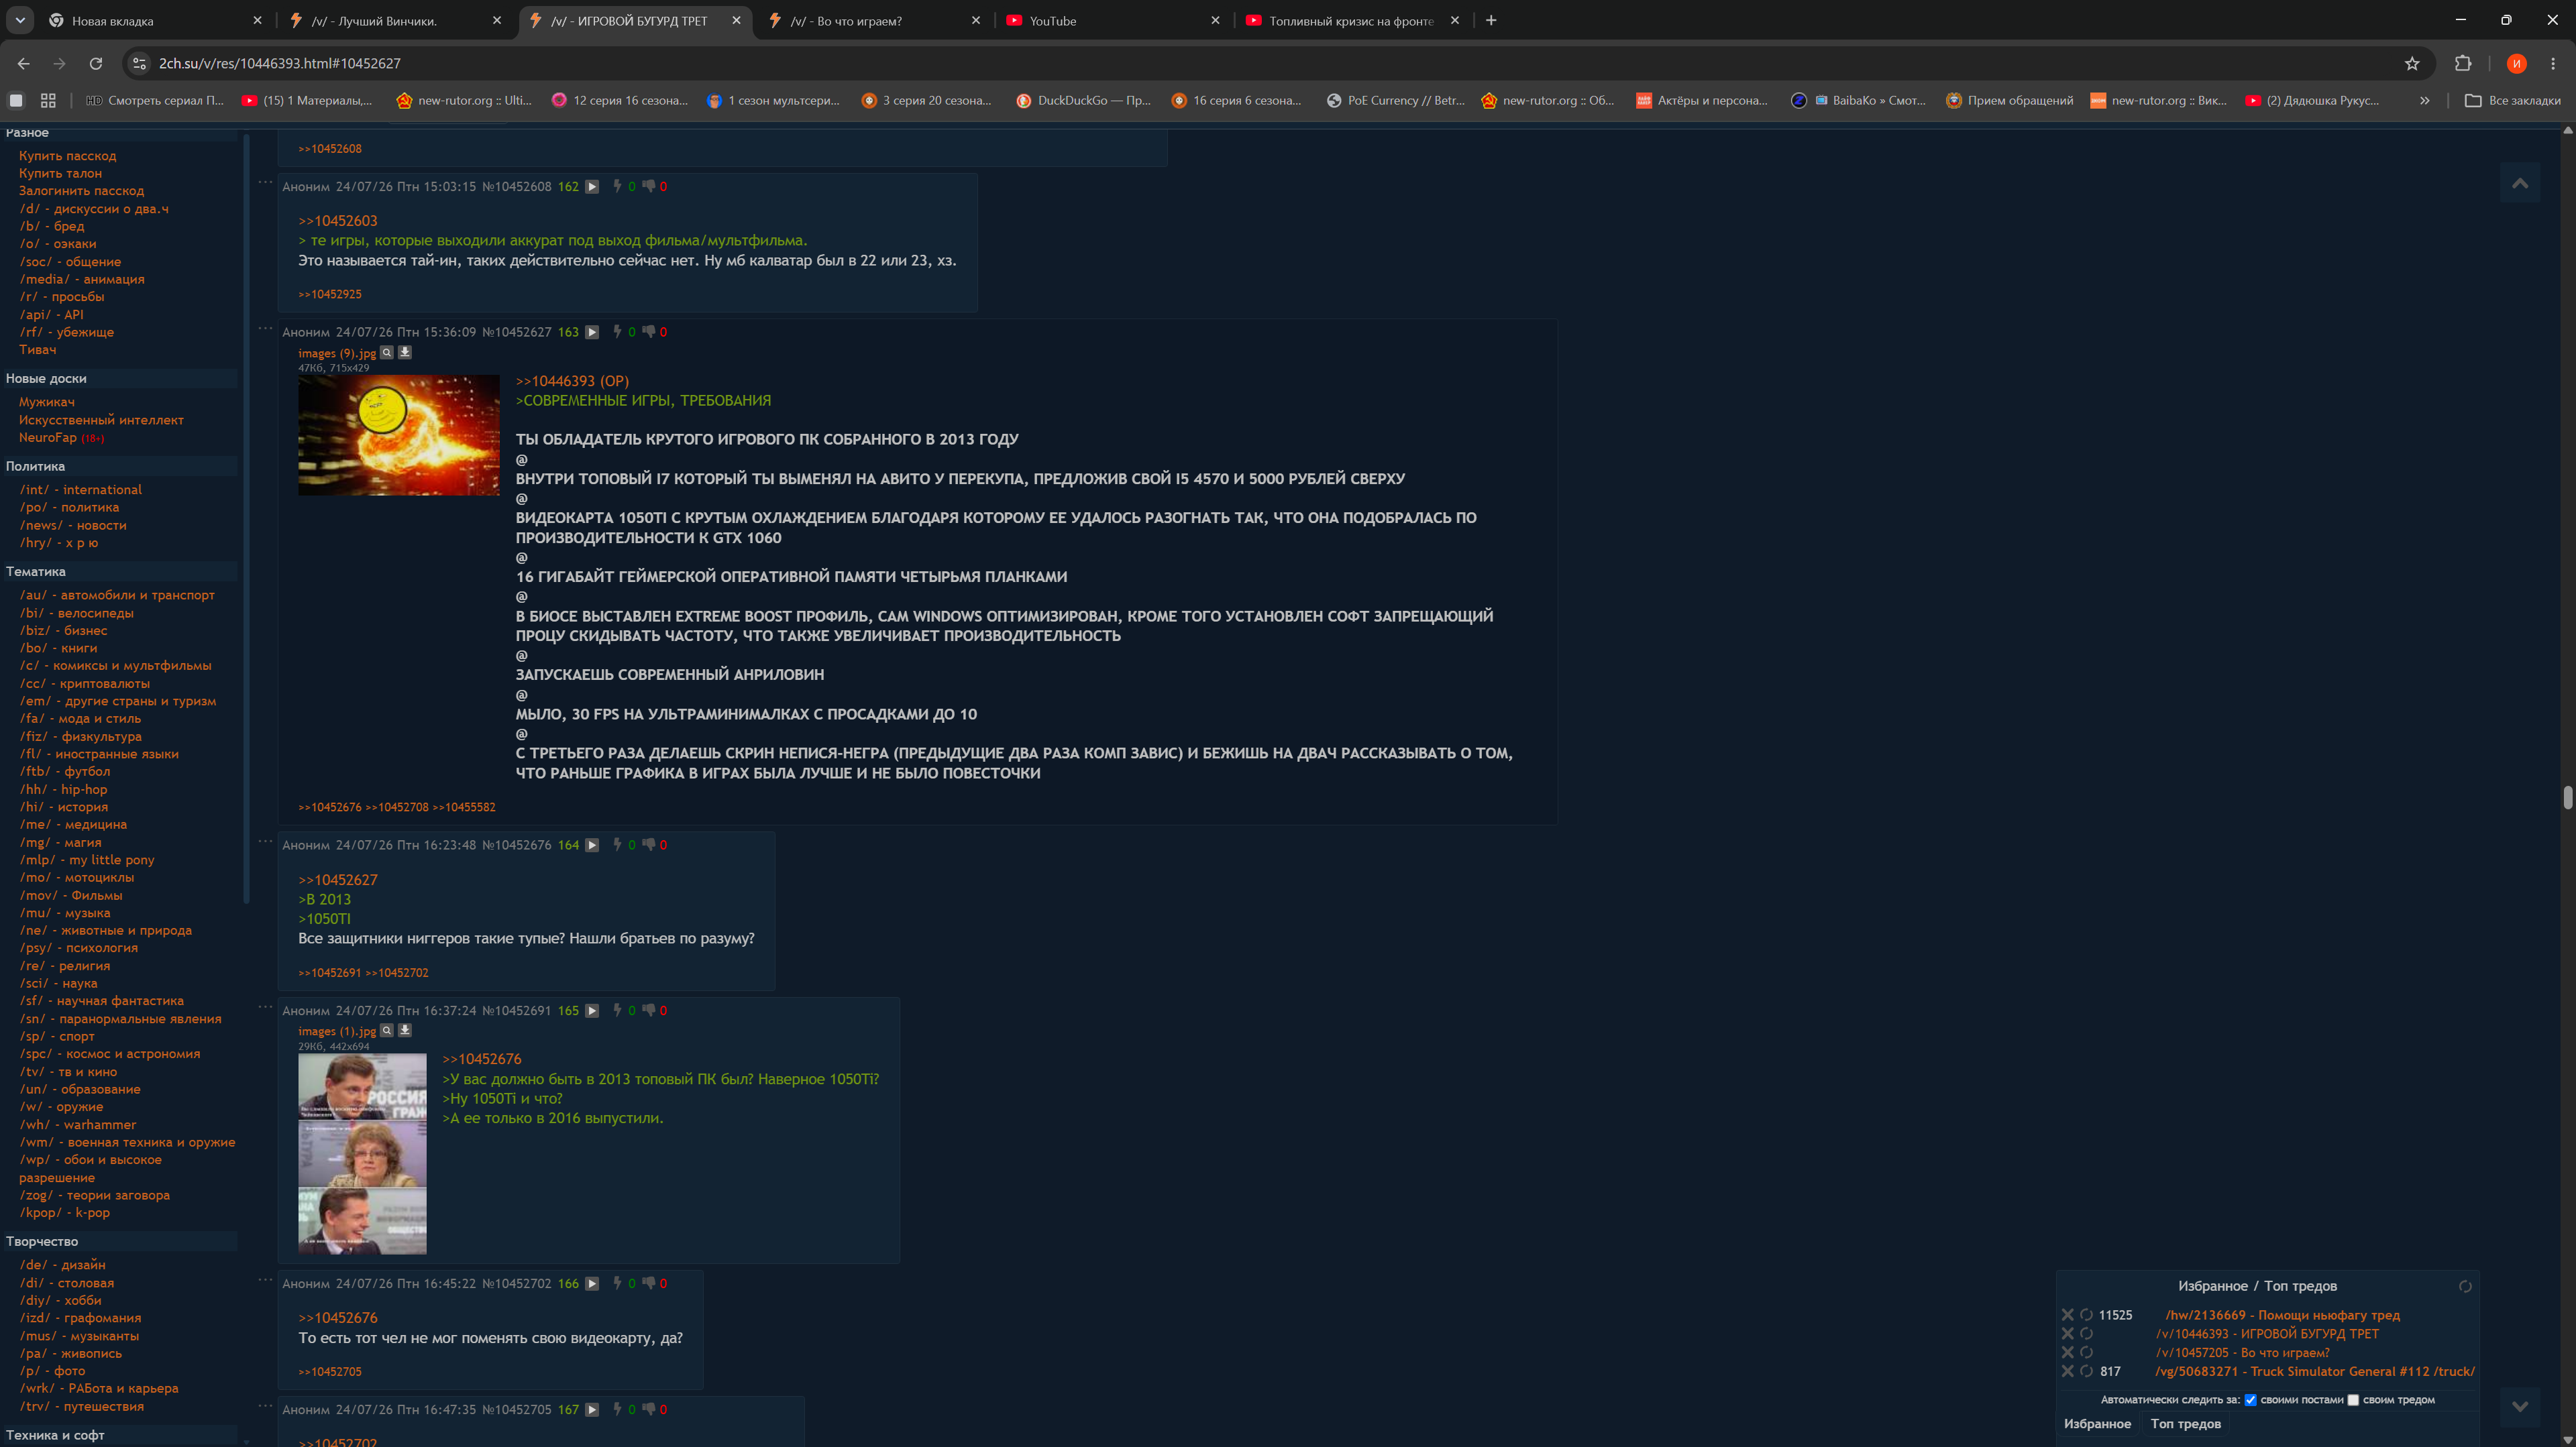Open the new tab plus button
The width and height of the screenshot is (2576, 1447).
[1491, 20]
